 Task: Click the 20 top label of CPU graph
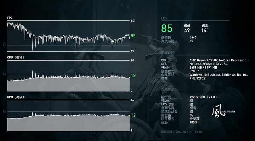132,60
